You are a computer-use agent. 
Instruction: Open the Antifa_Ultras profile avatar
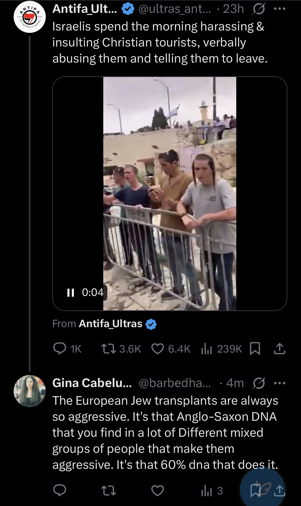pyautogui.click(x=30, y=17)
